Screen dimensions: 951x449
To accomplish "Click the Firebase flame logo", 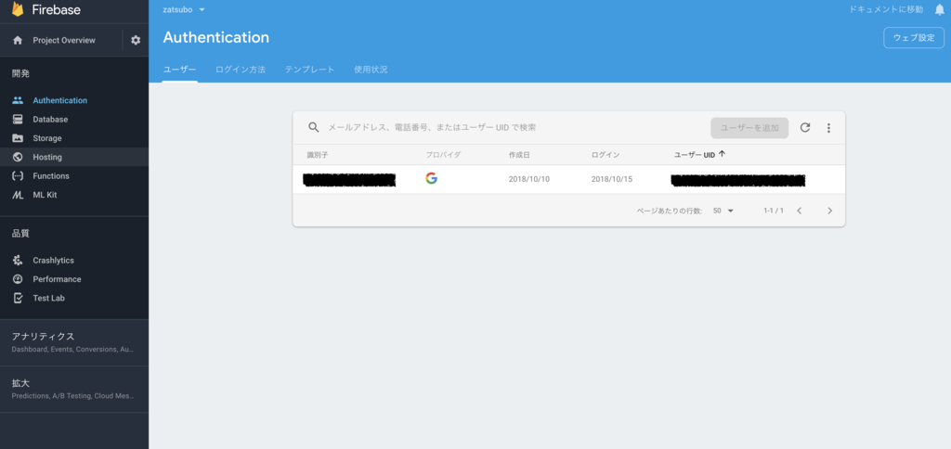I will pos(18,9).
